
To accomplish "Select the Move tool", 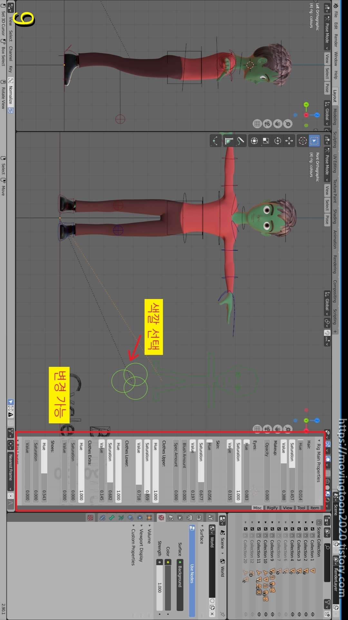I will click(289, 140).
